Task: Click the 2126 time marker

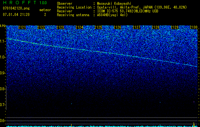Action: tap(117, 27)
